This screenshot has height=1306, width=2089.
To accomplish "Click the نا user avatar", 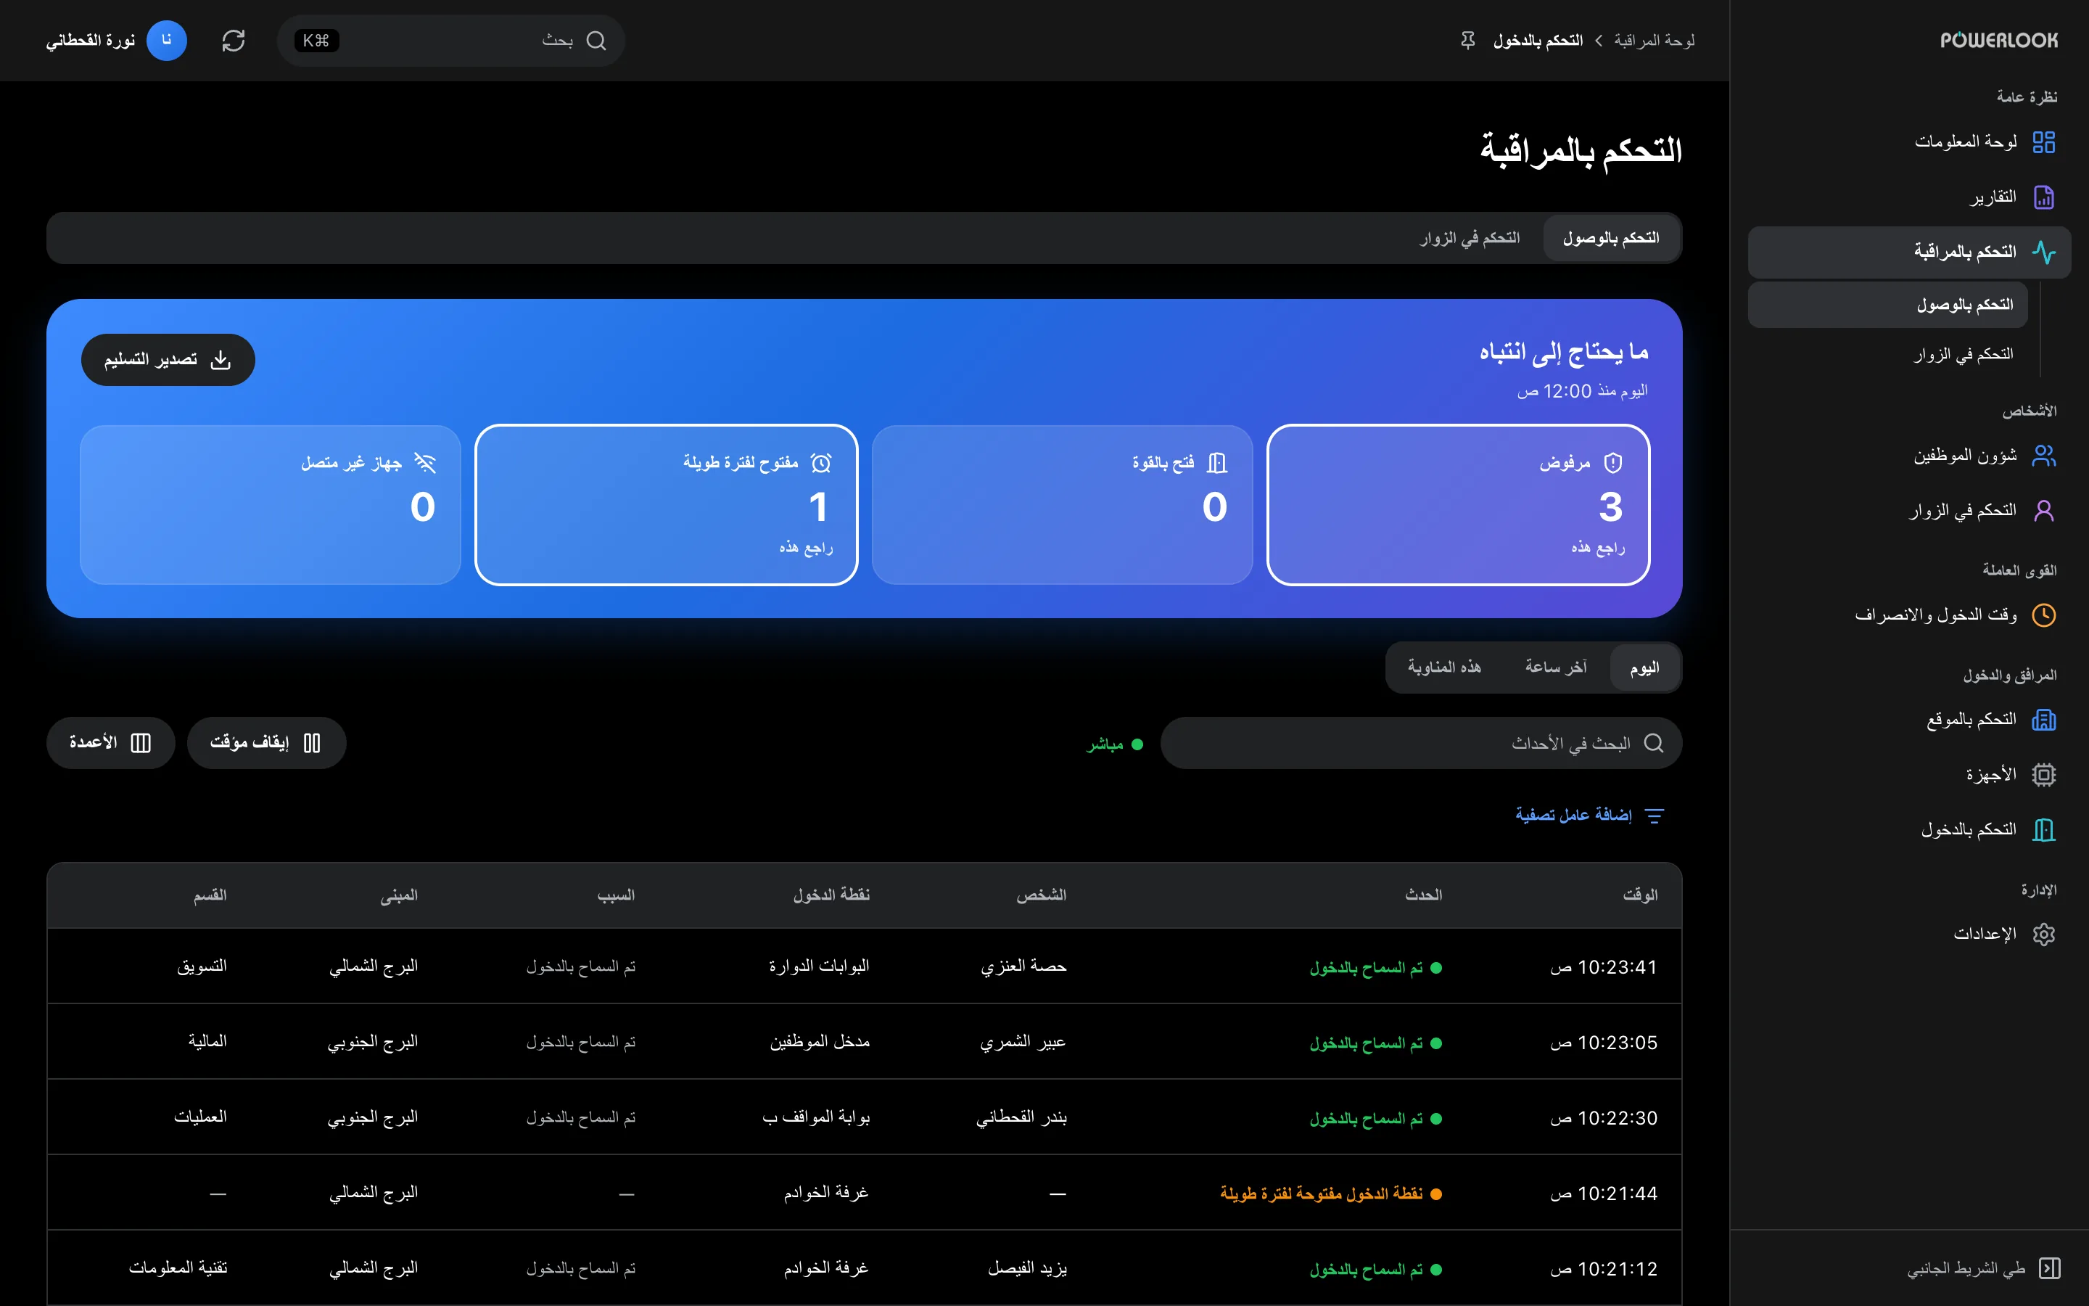I will point(167,41).
